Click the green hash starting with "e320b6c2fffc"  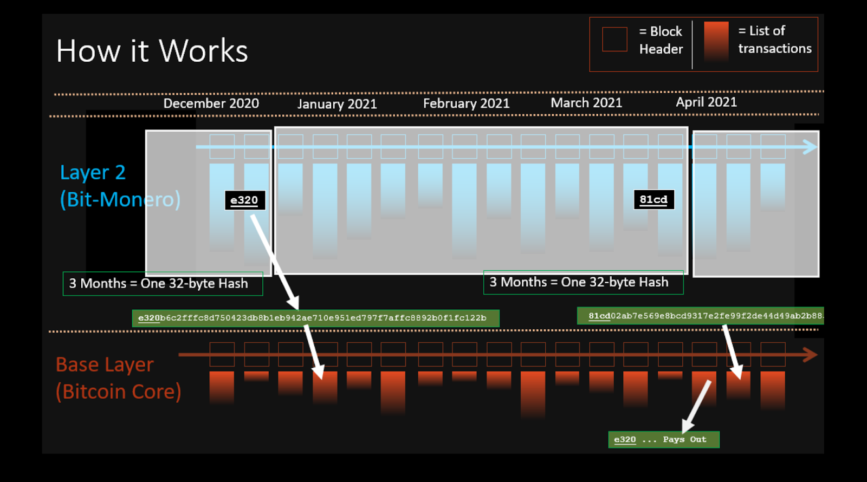[315, 318]
